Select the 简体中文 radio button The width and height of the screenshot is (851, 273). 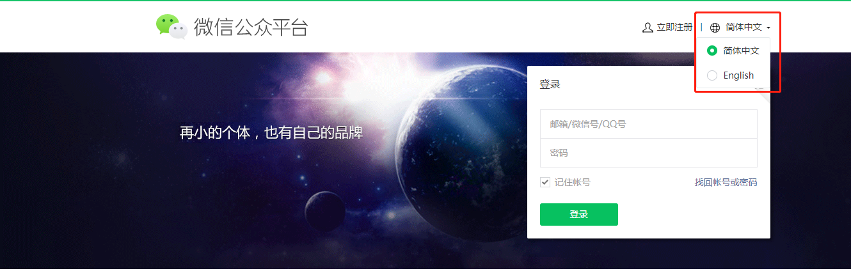tap(712, 51)
